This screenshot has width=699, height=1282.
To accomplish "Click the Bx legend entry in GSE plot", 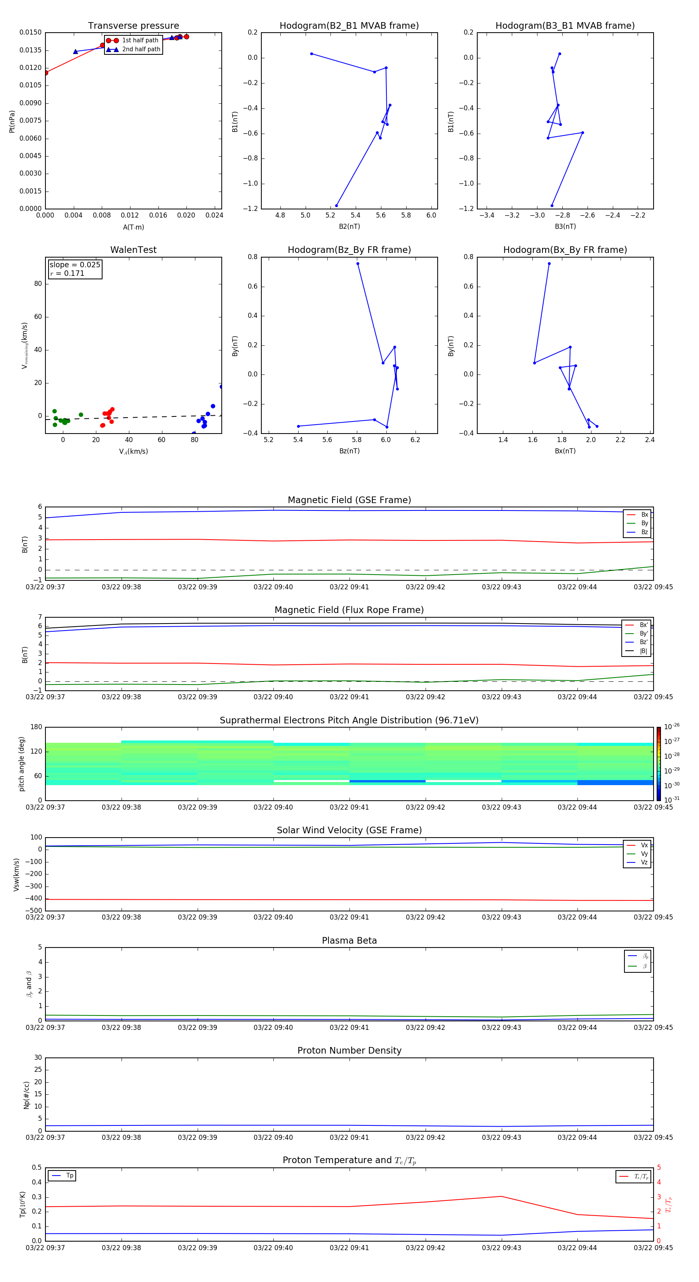I will click(x=637, y=515).
